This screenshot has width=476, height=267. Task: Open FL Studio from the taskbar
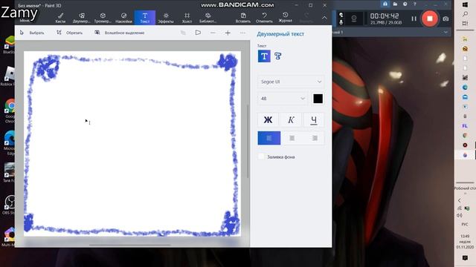[x=465, y=126]
